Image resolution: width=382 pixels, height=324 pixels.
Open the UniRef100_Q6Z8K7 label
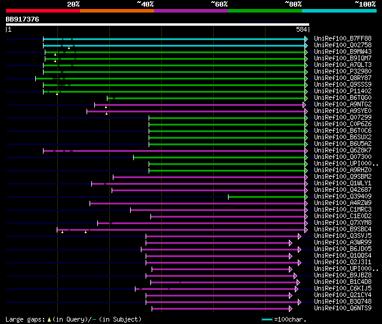[x=343, y=151]
